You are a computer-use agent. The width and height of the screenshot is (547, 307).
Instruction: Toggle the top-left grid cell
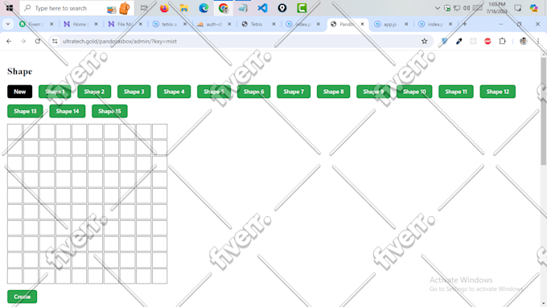pos(14,131)
